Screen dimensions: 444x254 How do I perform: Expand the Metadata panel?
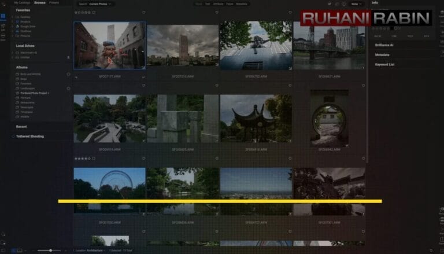coord(382,55)
